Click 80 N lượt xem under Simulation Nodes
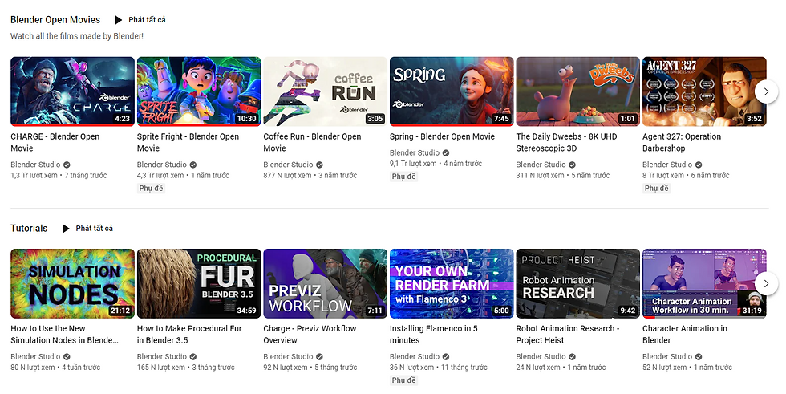Screen dimensions: 786x394 pyautogui.click(x=33, y=368)
